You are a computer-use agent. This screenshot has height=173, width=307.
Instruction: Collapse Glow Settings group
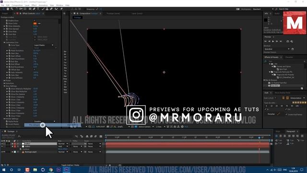tap(4, 86)
